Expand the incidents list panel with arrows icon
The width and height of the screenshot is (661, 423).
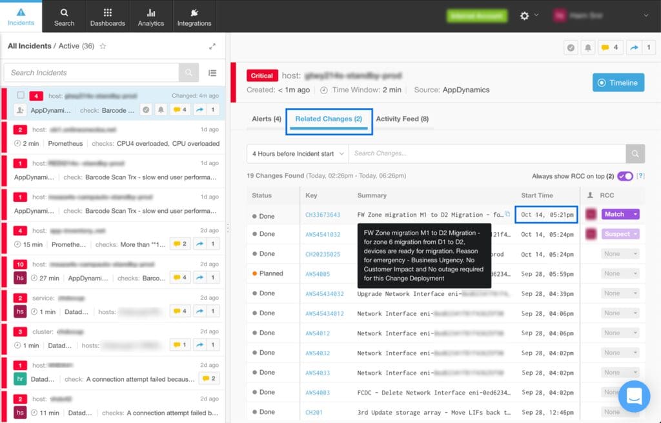212,46
